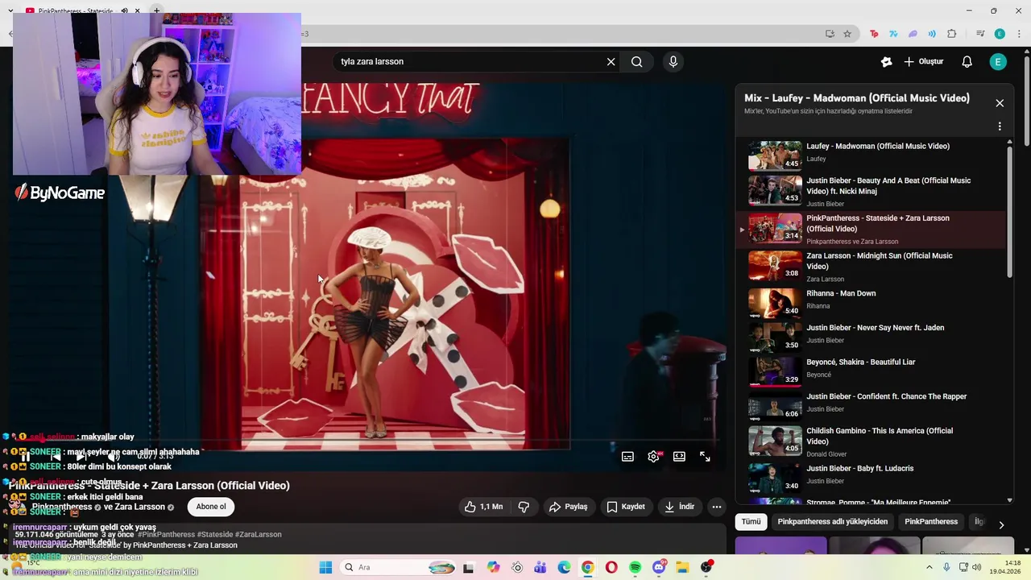The image size is (1031, 580).
Task: Open File Explorer from taskbar
Action: (682, 567)
